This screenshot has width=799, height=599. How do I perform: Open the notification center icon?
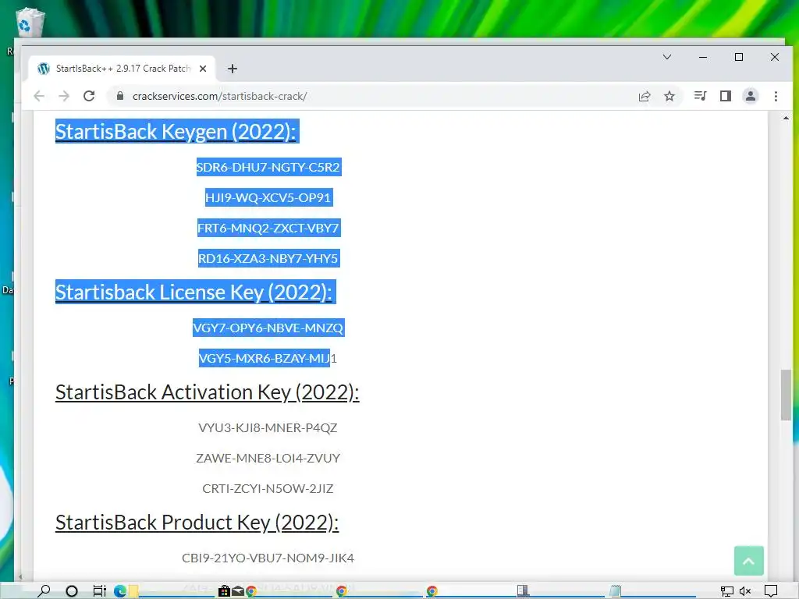point(771,591)
